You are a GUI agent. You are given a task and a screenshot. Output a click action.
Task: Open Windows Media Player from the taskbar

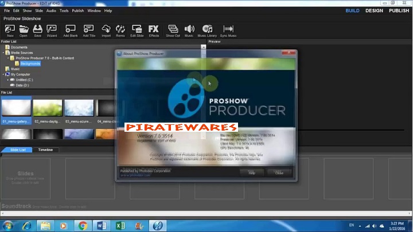[64, 226]
